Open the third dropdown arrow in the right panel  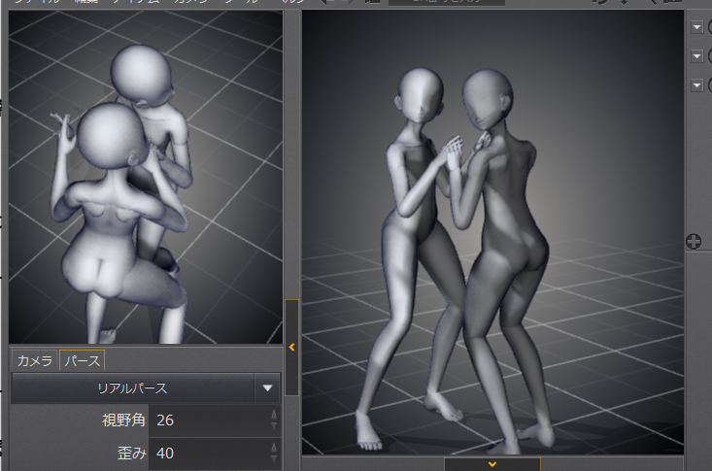pos(697,85)
